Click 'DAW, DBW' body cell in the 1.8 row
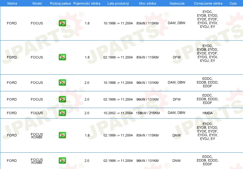Viewport: 243px width, 169px height. point(177,23)
